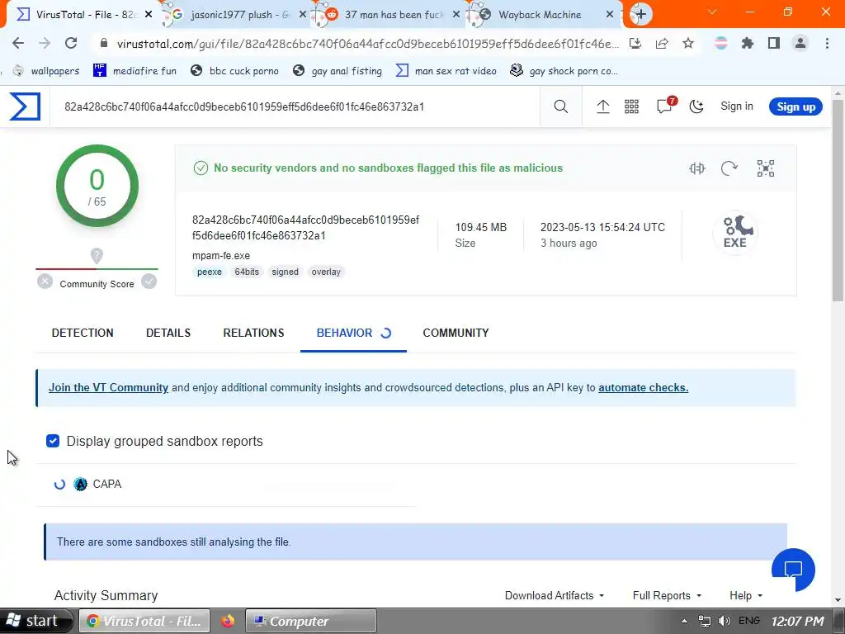Bookmark page with star icon
This screenshot has width=845, height=634.
coord(688,43)
